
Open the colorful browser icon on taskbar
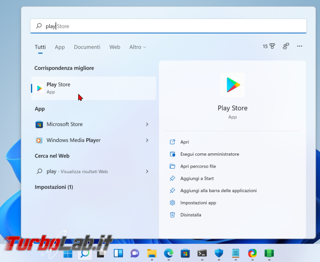[253, 254]
